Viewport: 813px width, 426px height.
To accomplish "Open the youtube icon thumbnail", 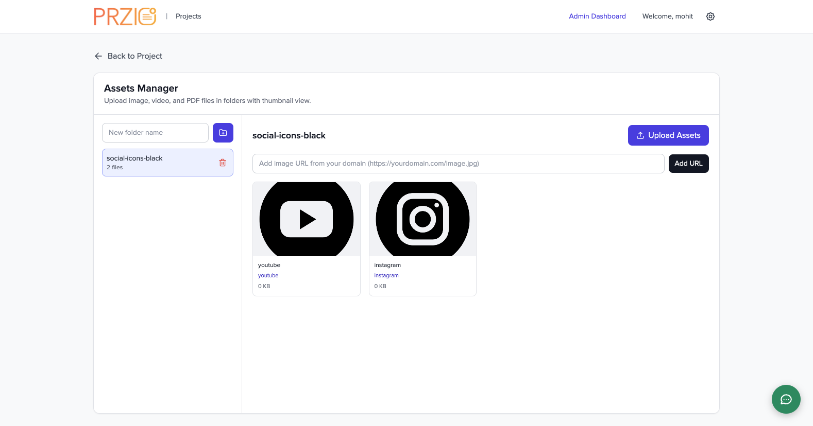I will click(x=307, y=219).
